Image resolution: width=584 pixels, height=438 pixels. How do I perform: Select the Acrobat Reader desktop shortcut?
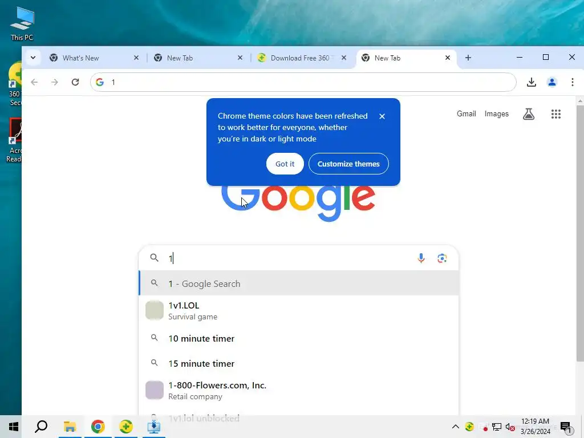coord(14,140)
